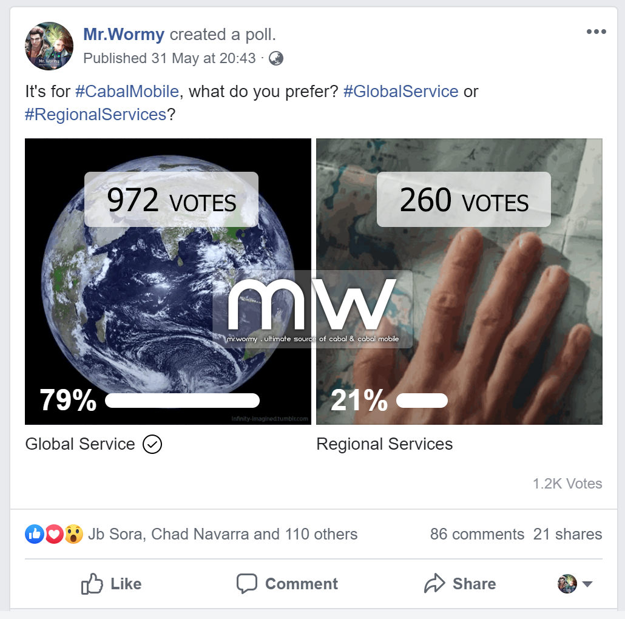Click the public globe audience icon

pyautogui.click(x=275, y=58)
